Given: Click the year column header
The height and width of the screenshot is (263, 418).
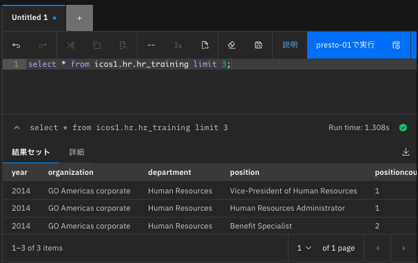Looking at the screenshot, I should 19,172.
